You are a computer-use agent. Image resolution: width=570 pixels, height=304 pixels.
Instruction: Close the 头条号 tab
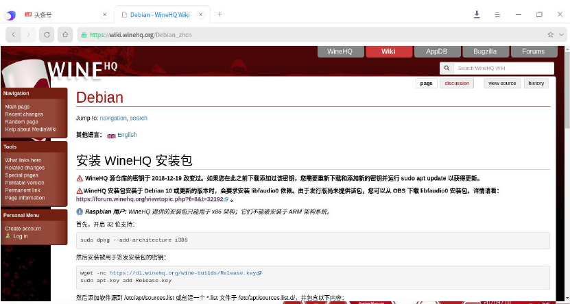105,14
